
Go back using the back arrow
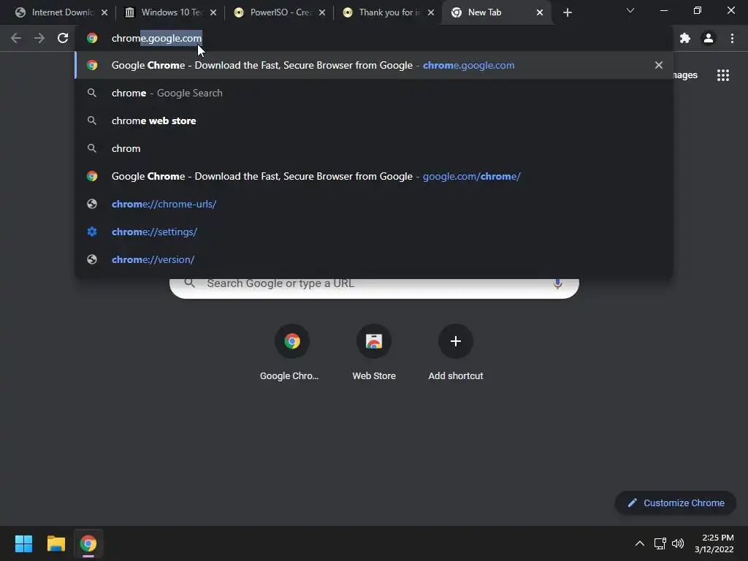pyautogui.click(x=16, y=38)
